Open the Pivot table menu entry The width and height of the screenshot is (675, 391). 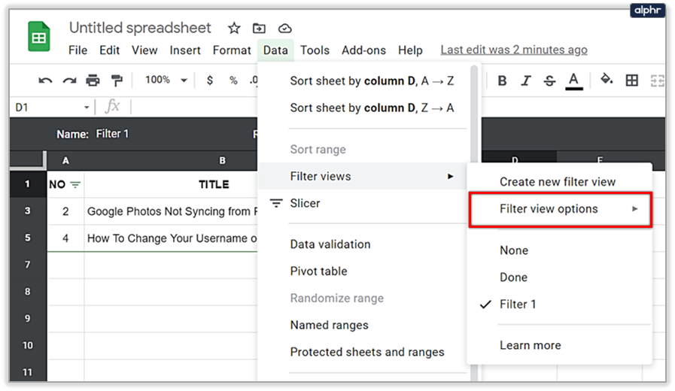pyautogui.click(x=318, y=271)
